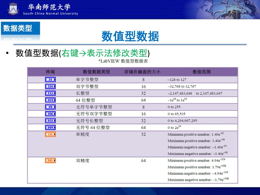Click the 单字节整型 cell
This screenshot has width=260, height=195.
[87, 80]
